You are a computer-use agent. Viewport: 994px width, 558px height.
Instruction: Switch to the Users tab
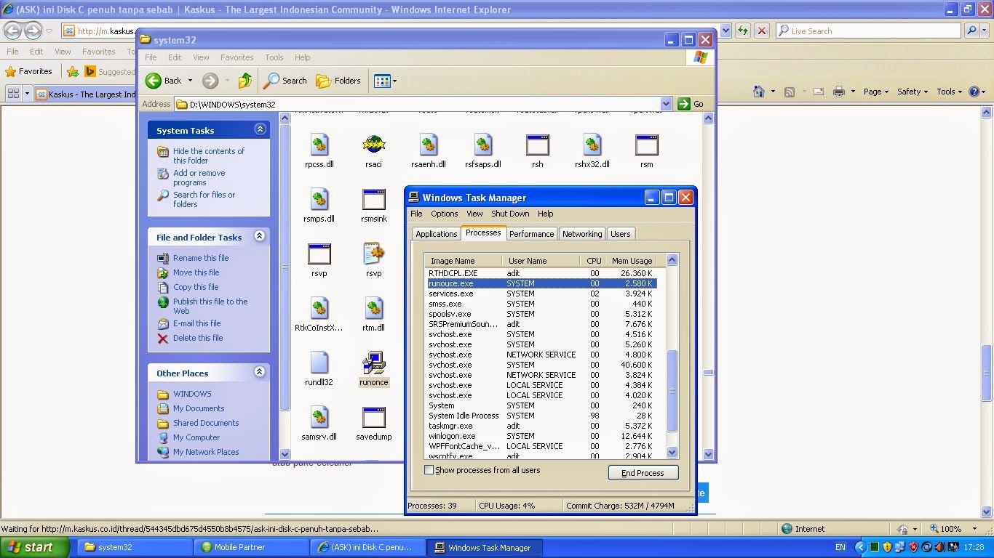pyautogui.click(x=621, y=234)
